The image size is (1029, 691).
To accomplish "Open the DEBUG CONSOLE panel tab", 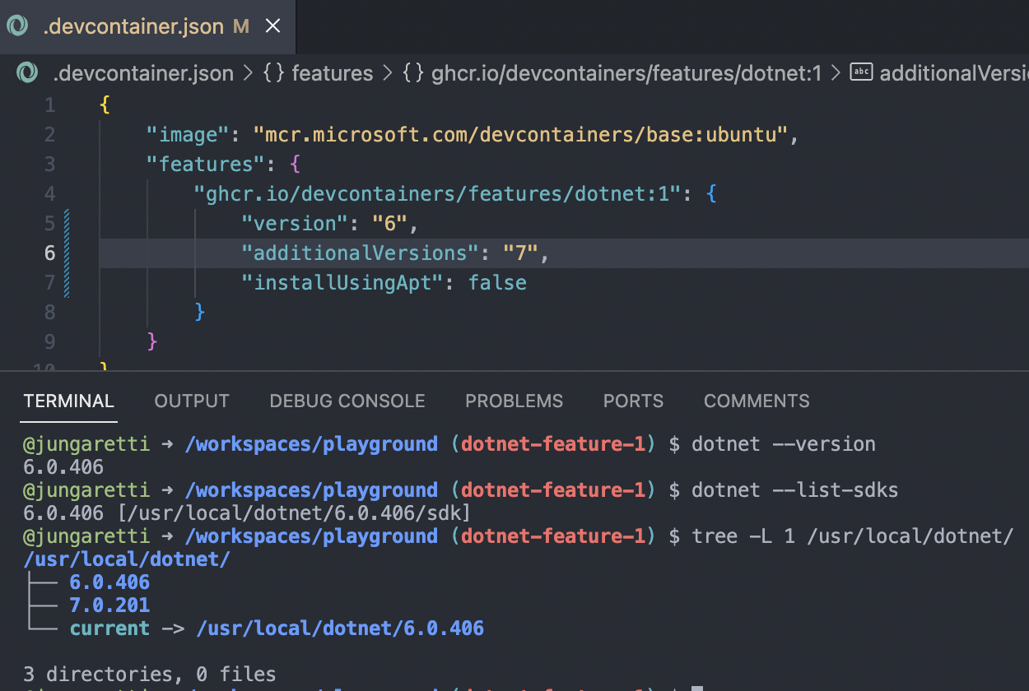I will pyautogui.click(x=347, y=401).
